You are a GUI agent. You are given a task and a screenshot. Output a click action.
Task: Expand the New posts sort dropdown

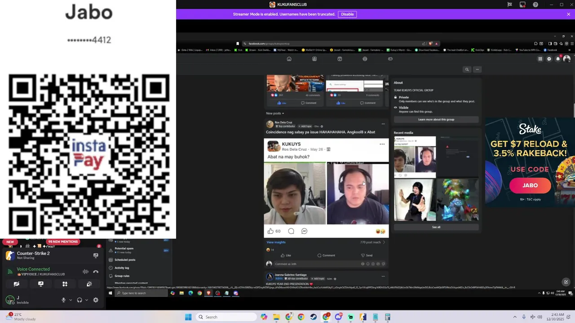275,113
